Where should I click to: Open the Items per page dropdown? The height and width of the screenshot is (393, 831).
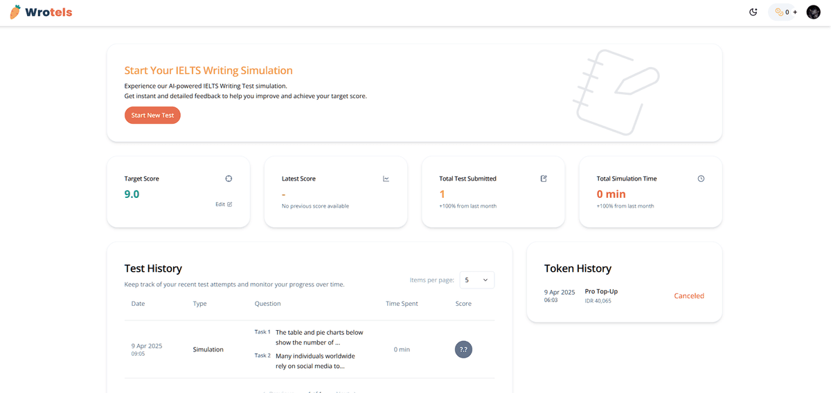pyautogui.click(x=476, y=280)
